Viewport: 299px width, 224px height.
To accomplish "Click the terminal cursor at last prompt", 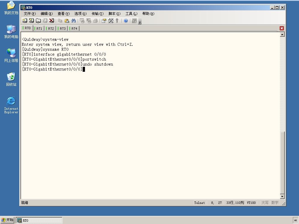I will pyautogui.click(x=84, y=69).
